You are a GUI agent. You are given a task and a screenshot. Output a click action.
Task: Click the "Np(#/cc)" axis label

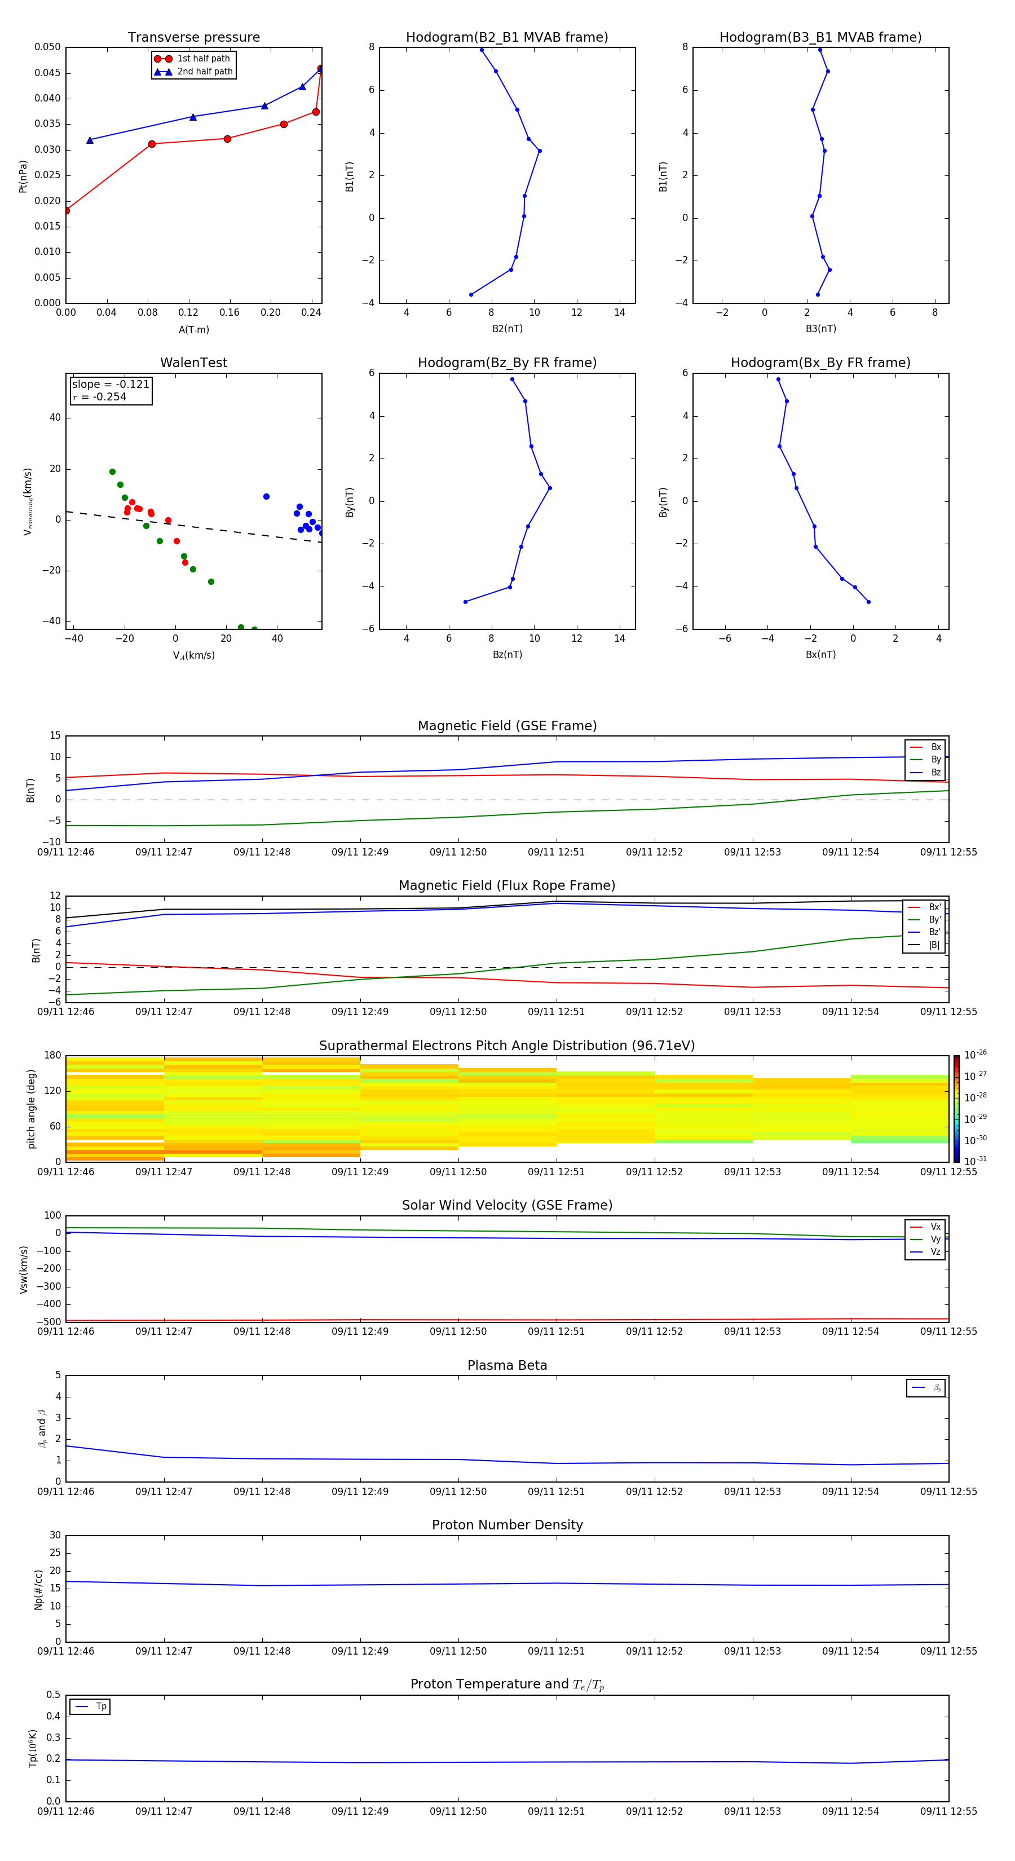[38, 1589]
